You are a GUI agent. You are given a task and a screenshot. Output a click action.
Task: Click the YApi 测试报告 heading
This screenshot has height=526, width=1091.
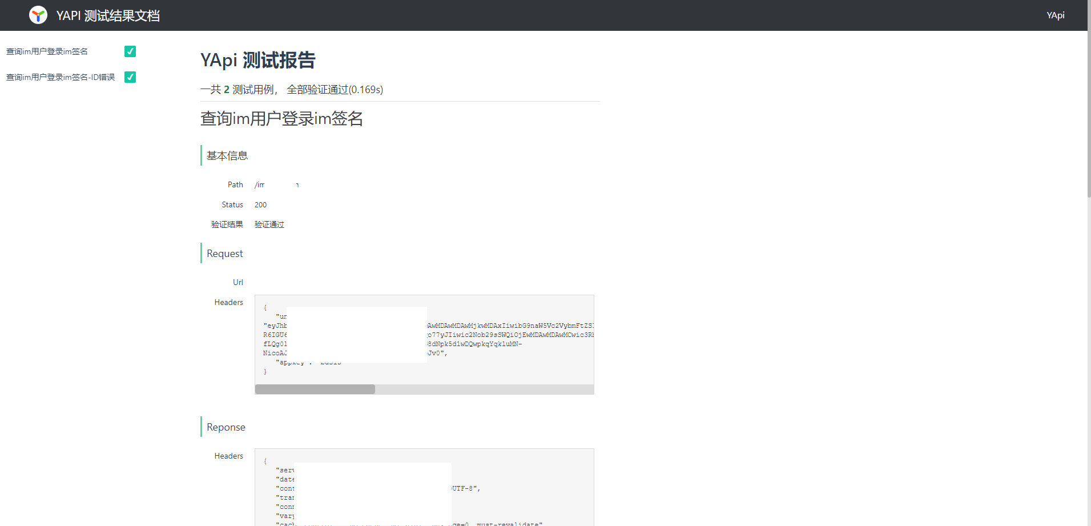[258, 60]
